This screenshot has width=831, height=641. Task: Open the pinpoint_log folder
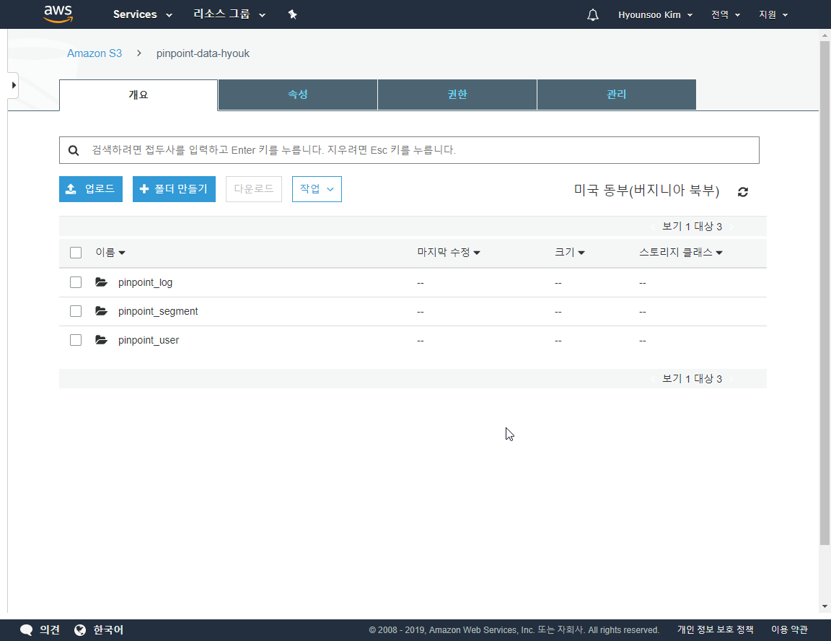click(145, 282)
